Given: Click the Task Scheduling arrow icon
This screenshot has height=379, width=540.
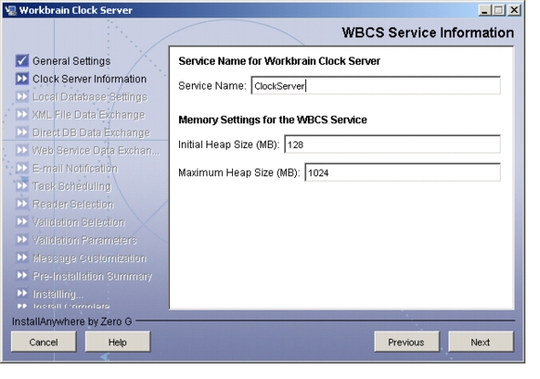Looking at the screenshot, I should pyautogui.click(x=22, y=186).
